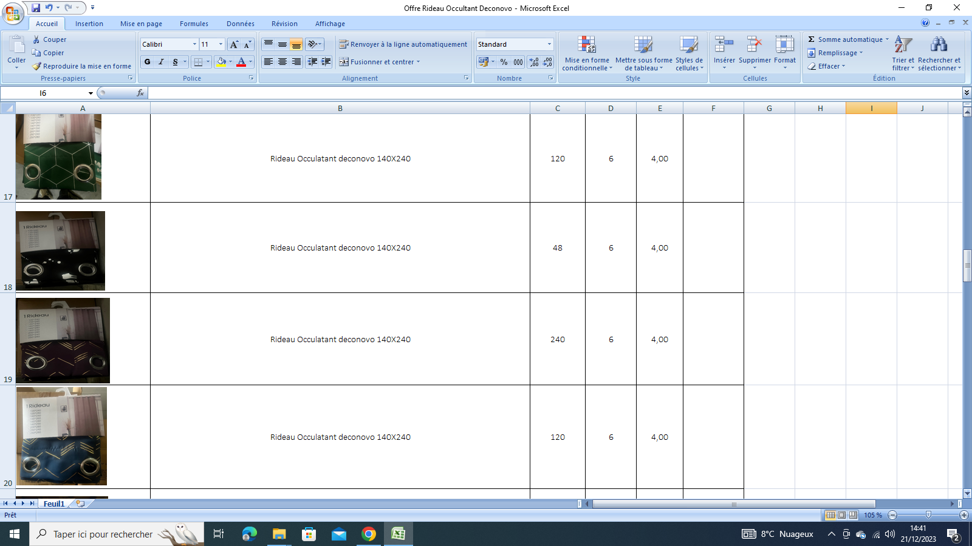
Task: Click the percent style icon
Action: pyautogui.click(x=504, y=62)
